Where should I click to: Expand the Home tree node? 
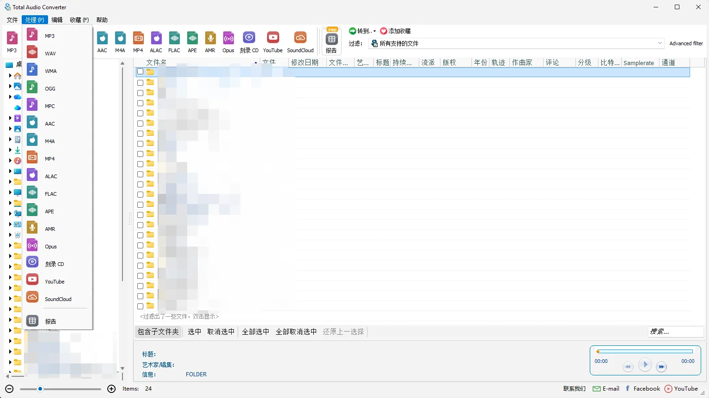10,75
